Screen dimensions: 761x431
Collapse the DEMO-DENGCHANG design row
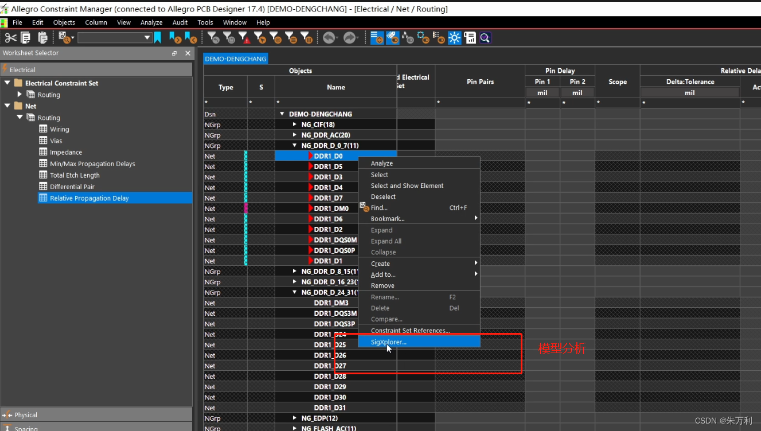click(x=282, y=114)
